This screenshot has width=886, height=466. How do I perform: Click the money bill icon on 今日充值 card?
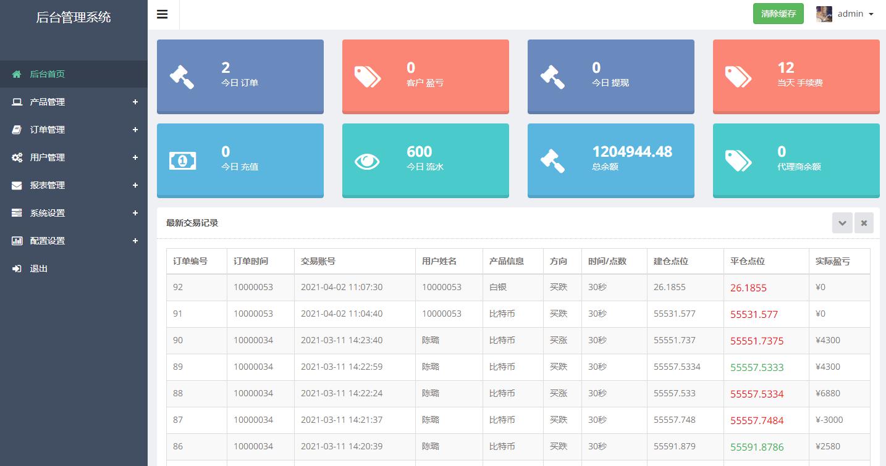(x=182, y=160)
